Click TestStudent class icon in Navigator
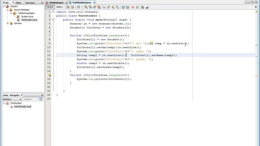 pos(8,103)
